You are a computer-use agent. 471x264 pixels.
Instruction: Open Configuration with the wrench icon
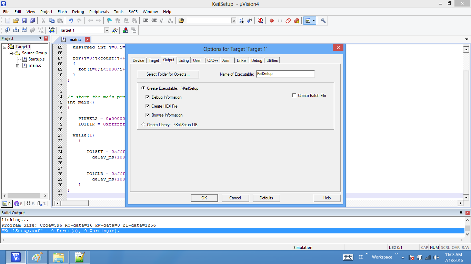[x=323, y=21]
